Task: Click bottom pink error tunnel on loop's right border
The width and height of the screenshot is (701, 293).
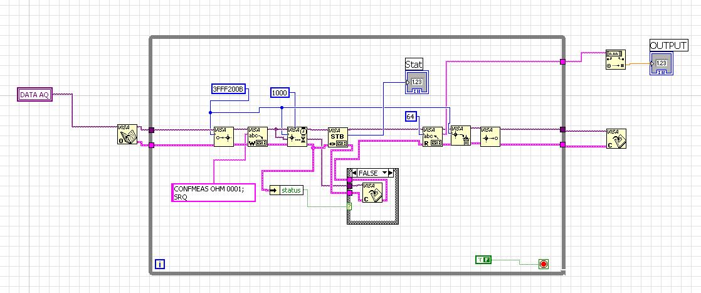Action: click(562, 144)
